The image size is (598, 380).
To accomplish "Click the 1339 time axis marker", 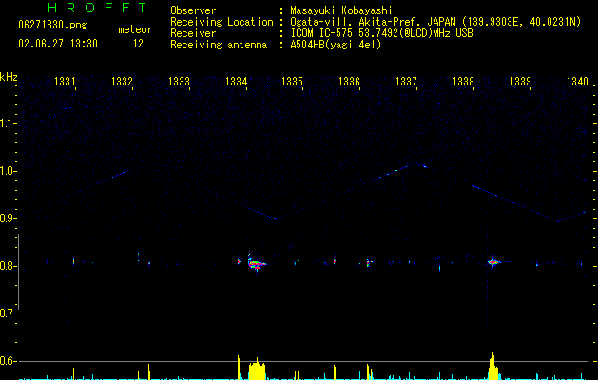I will point(520,81).
